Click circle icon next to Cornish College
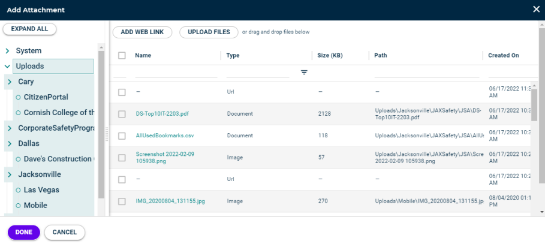The image size is (545, 247). pyautogui.click(x=18, y=113)
